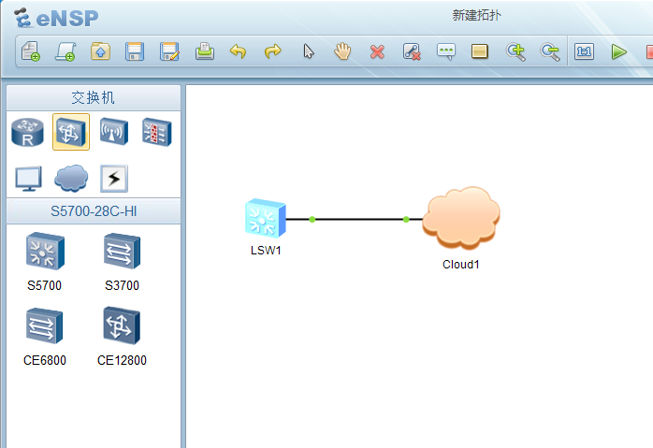Click the zoom in magnifier
Viewport: 653px width, 448px height.
click(x=515, y=51)
